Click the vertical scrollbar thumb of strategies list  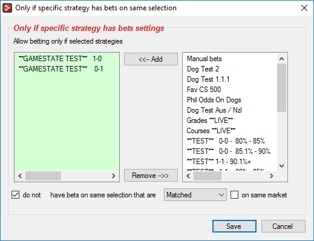click(281, 88)
